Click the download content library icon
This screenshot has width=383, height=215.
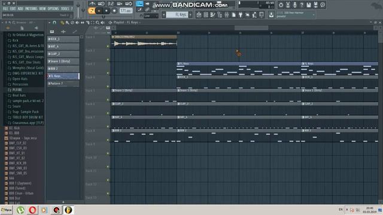[x=271, y=15]
